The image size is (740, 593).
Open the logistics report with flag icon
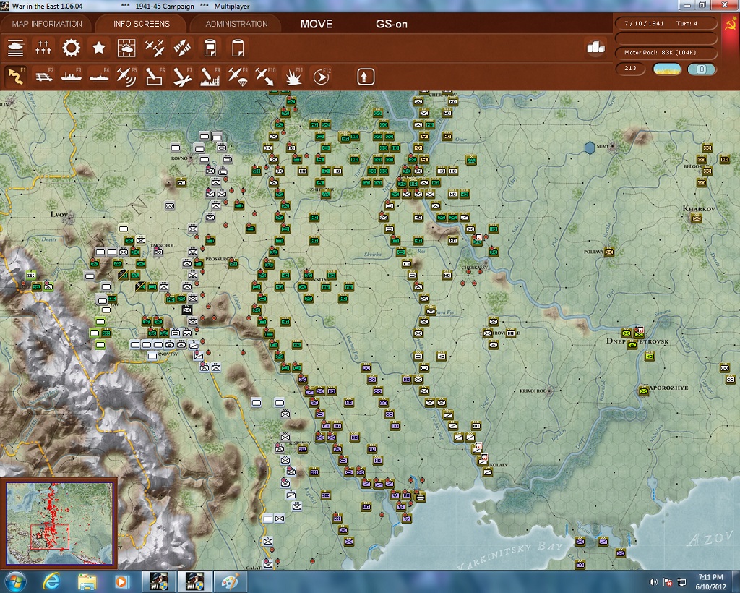210,48
